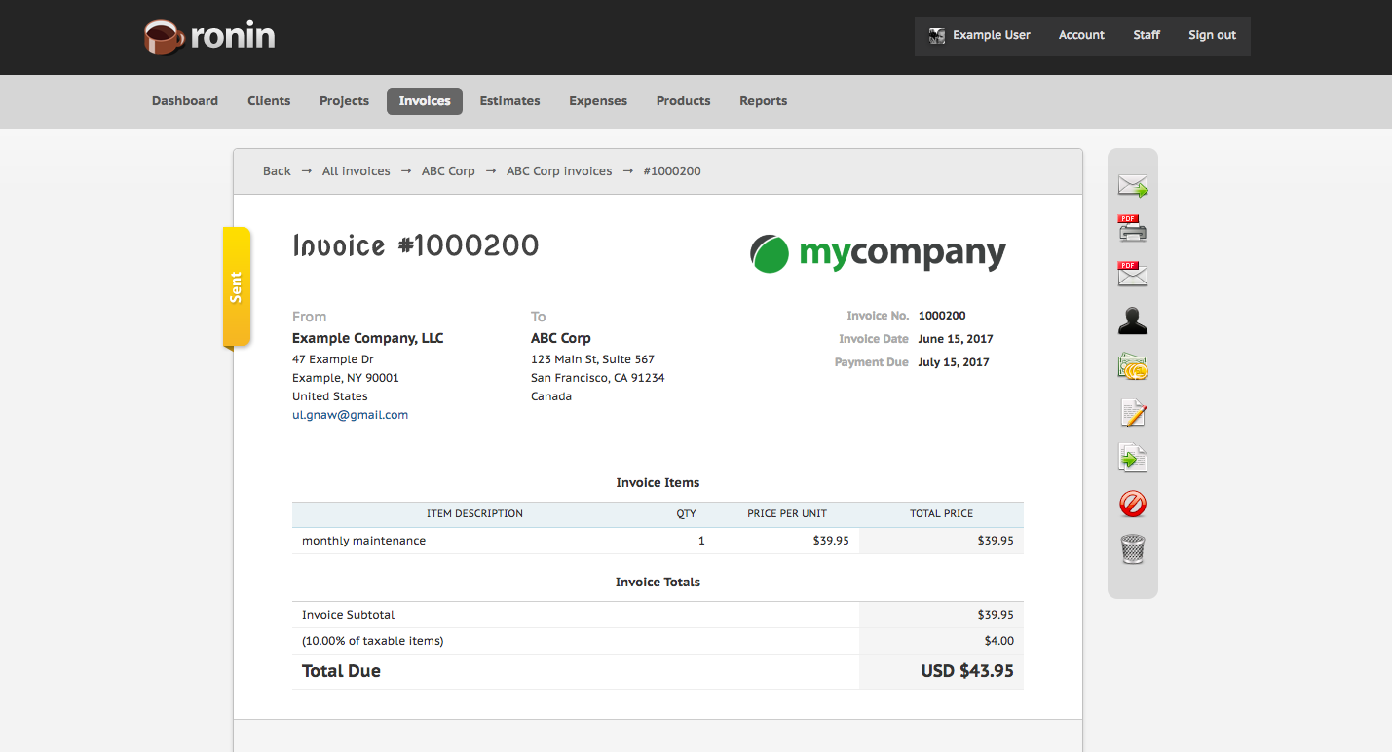The height and width of the screenshot is (752, 1392).
Task: Switch to the Projects tab
Action: tap(344, 101)
